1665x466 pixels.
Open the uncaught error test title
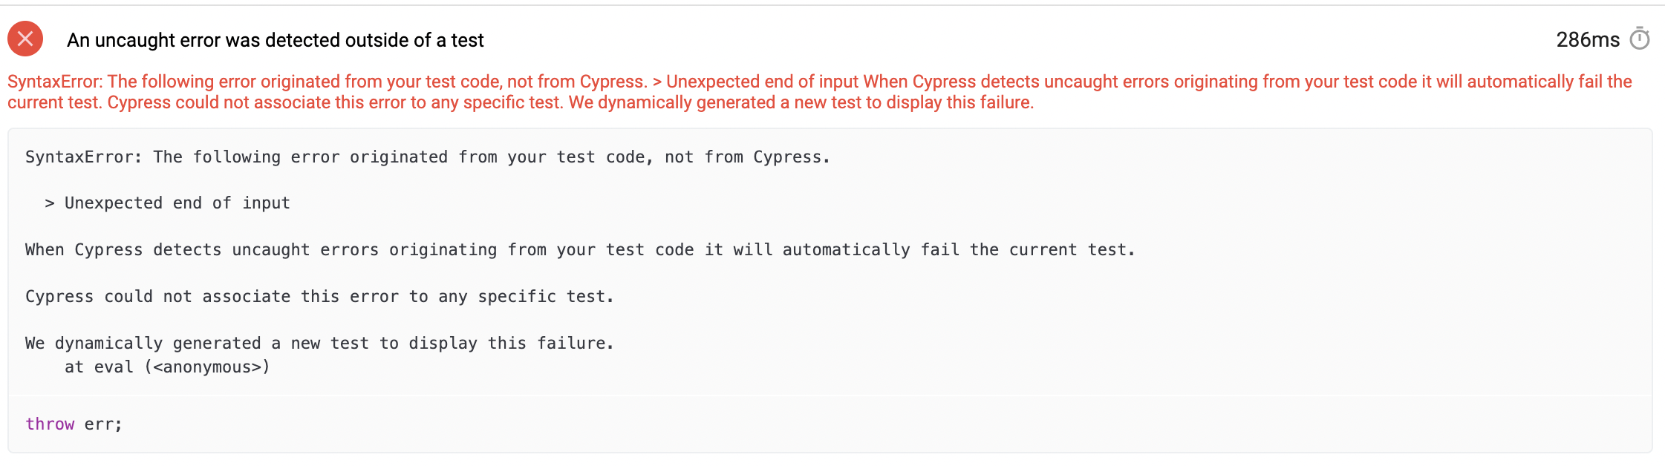point(276,40)
